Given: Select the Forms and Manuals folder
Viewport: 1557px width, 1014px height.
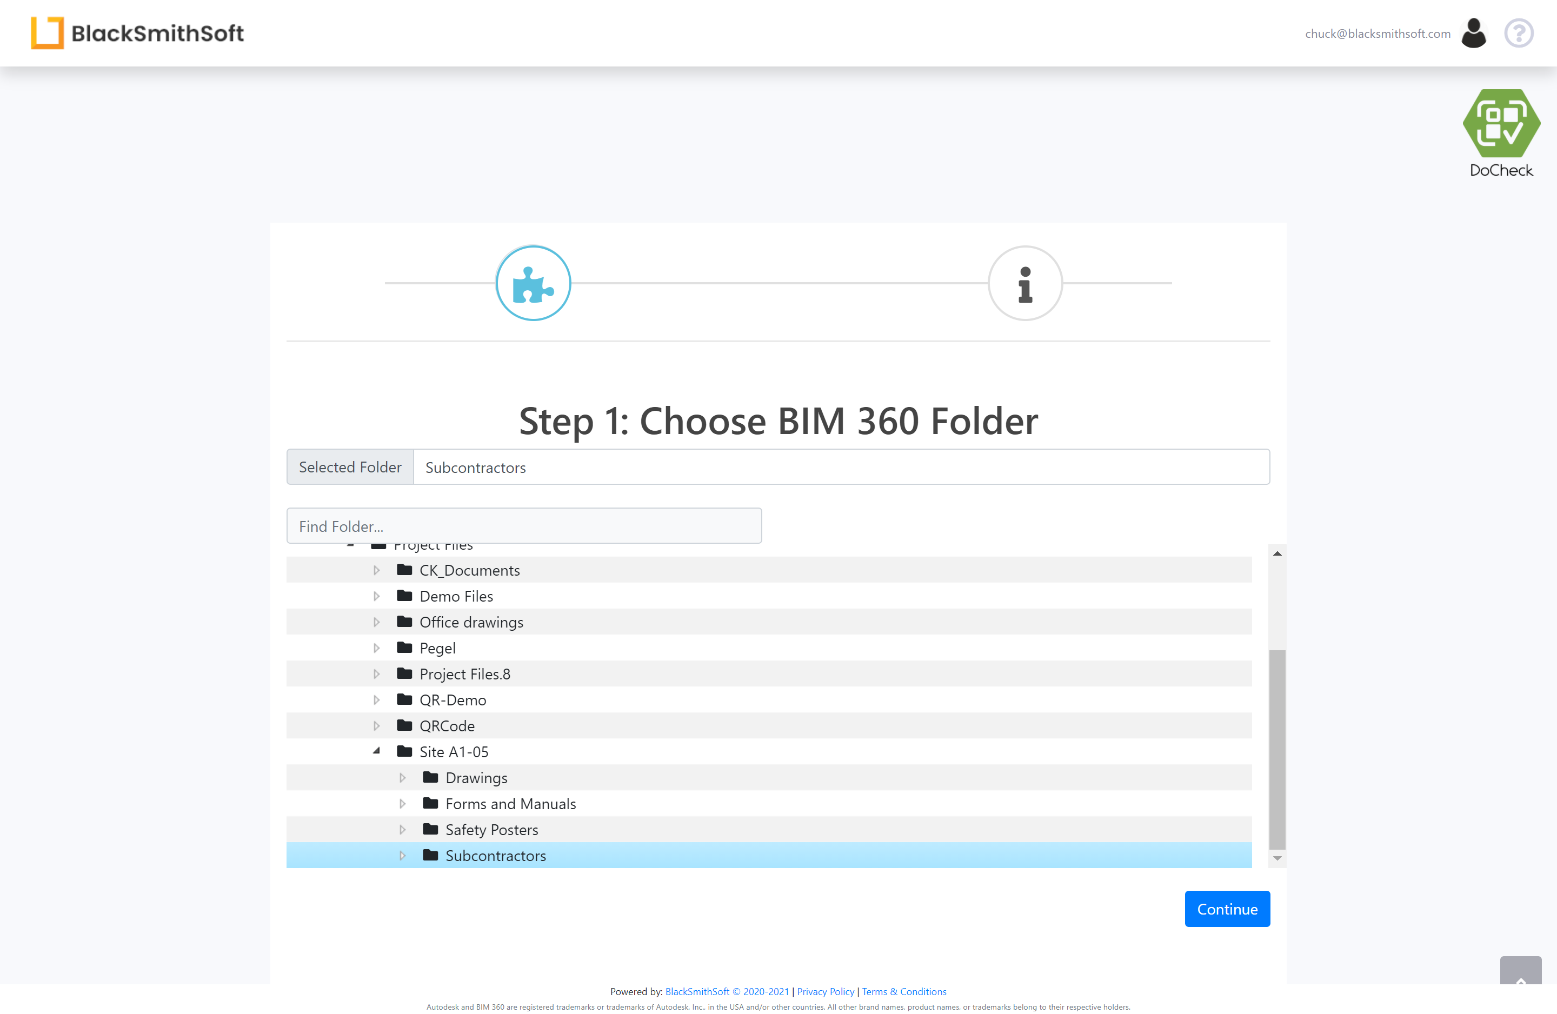Looking at the screenshot, I should (x=510, y=803).
